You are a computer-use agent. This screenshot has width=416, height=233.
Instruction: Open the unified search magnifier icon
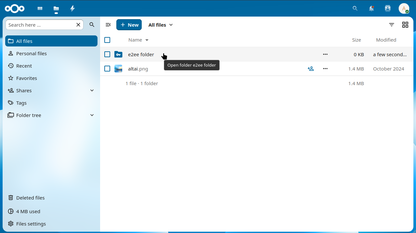[355, 8]
